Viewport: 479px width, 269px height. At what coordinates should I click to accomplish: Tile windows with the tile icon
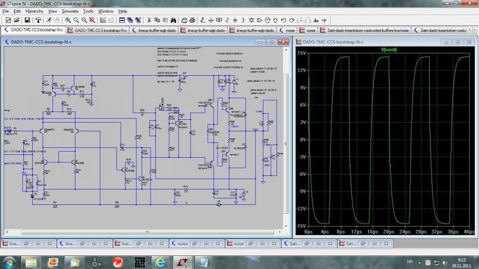122,20
